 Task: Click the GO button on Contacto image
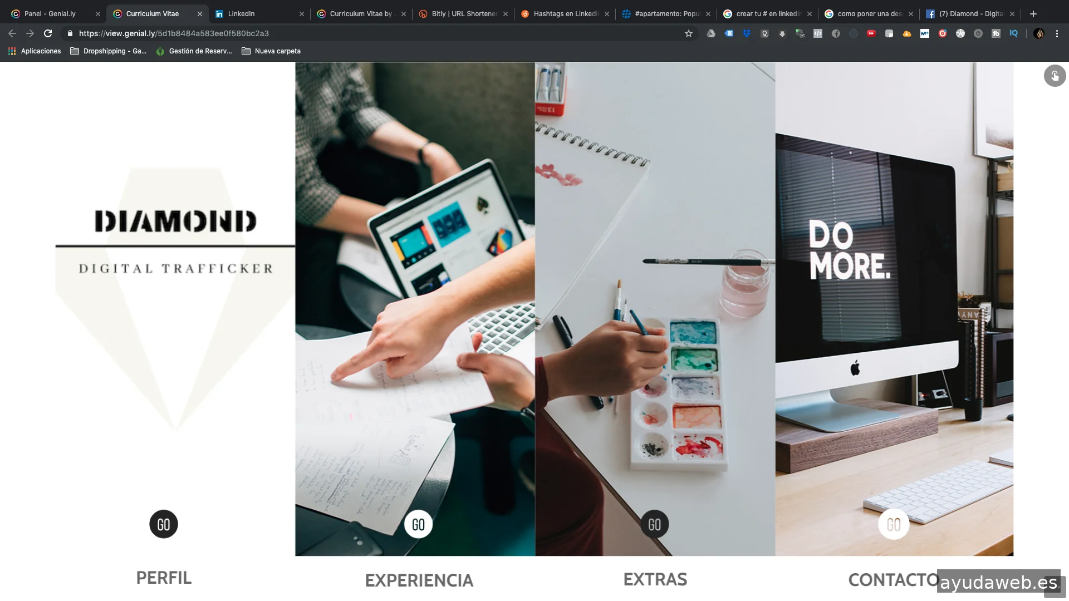click(894, 524)
